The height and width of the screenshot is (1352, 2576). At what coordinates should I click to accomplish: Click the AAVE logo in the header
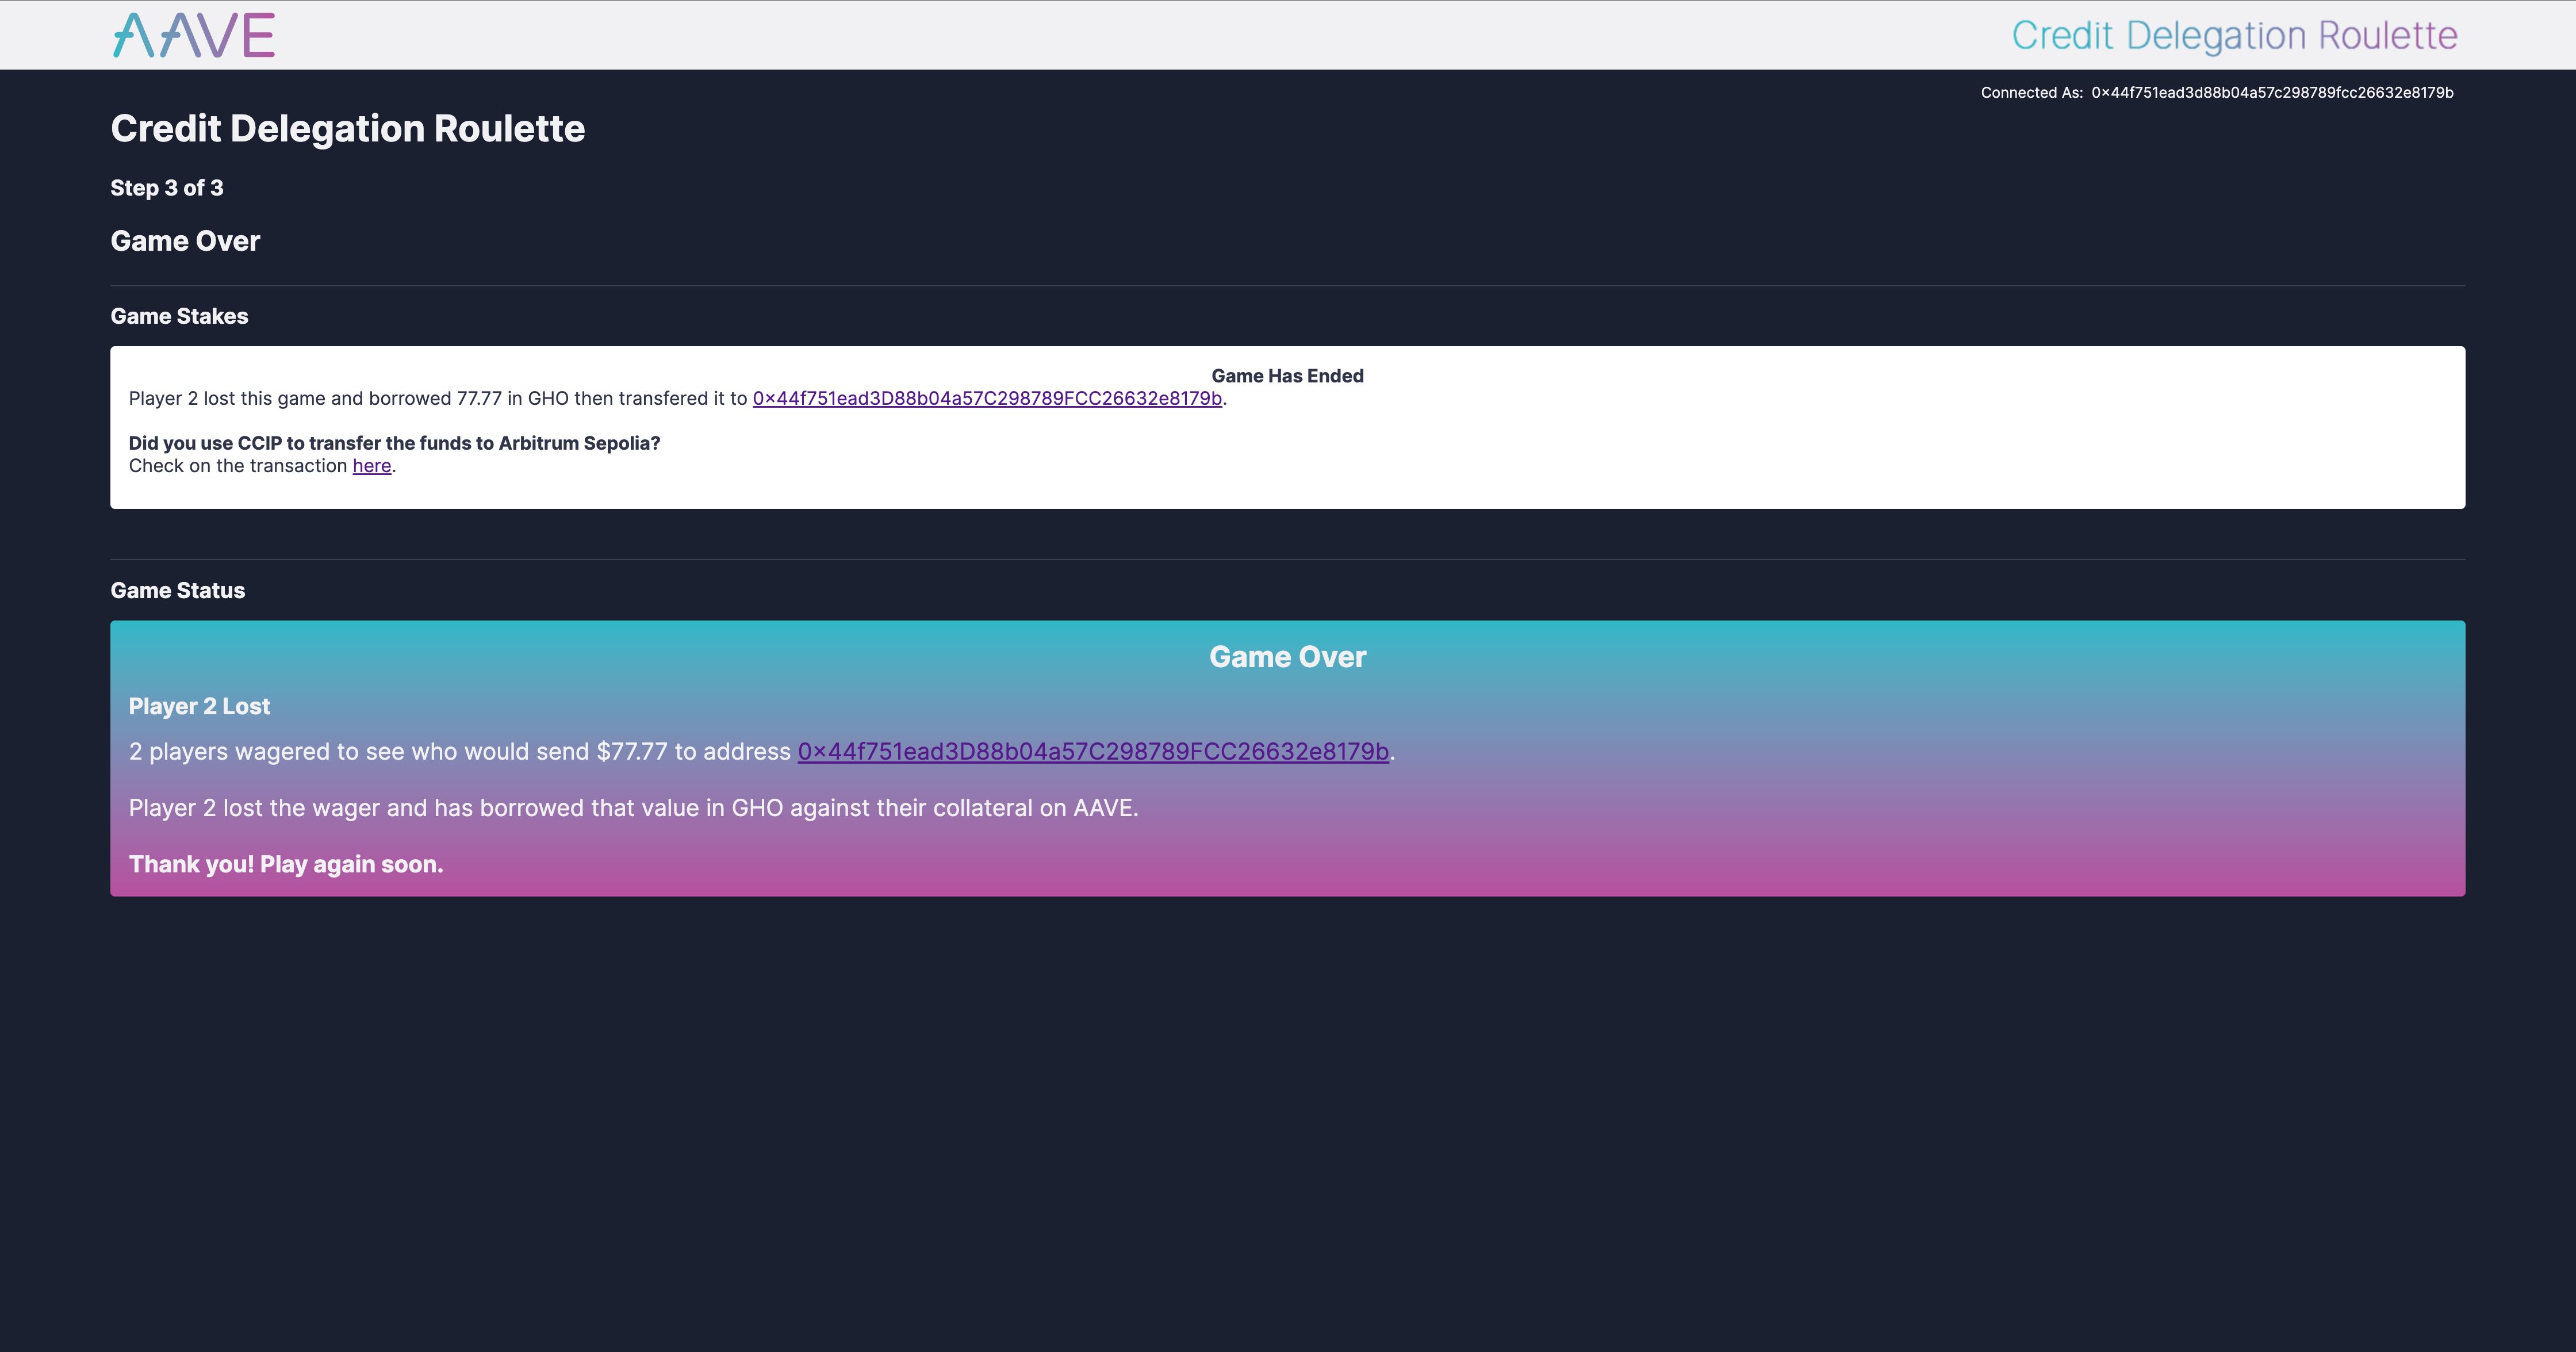click(x=194, y=35)
